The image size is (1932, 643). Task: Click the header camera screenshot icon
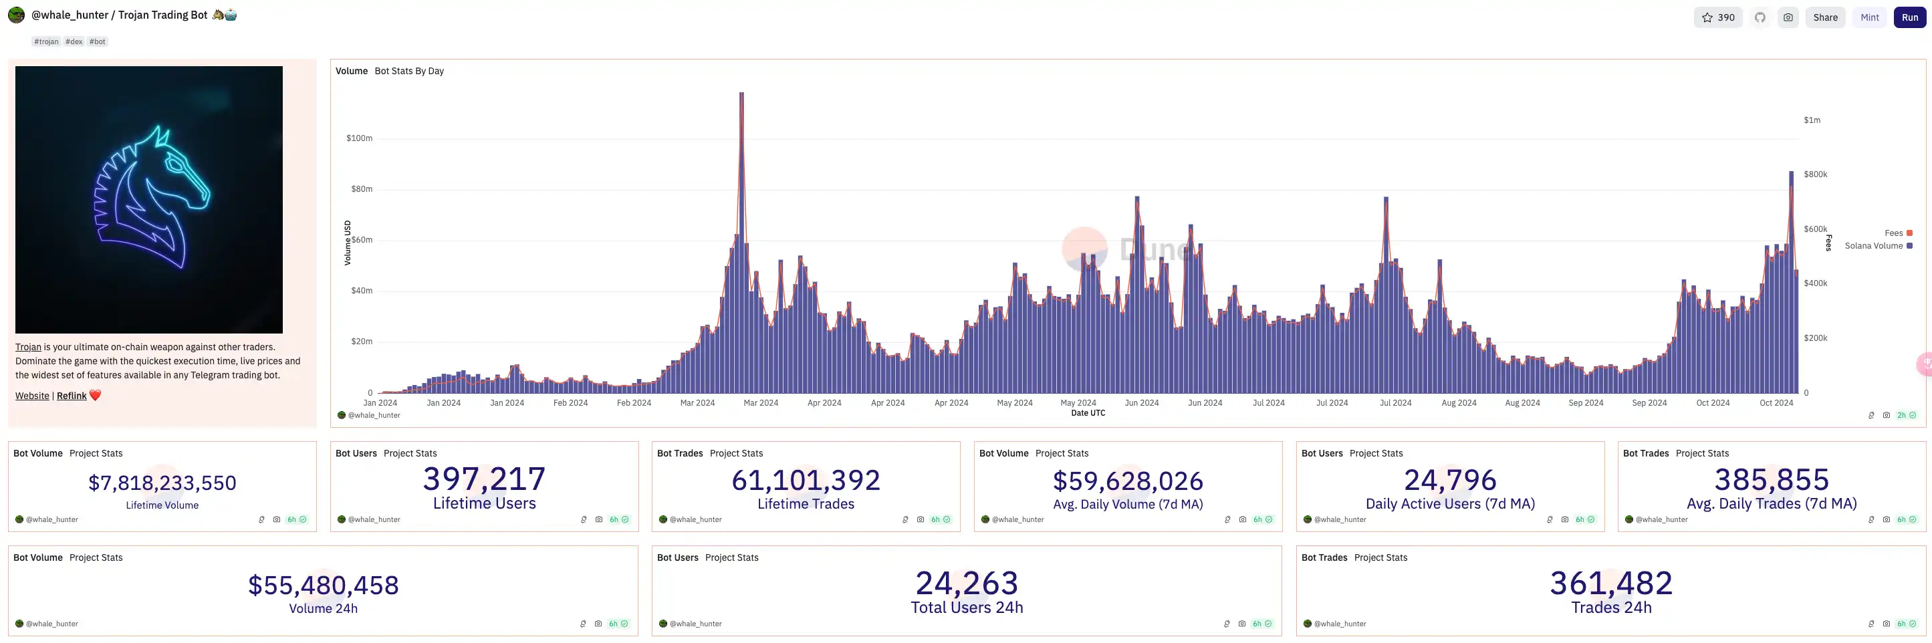[1788, 17]
